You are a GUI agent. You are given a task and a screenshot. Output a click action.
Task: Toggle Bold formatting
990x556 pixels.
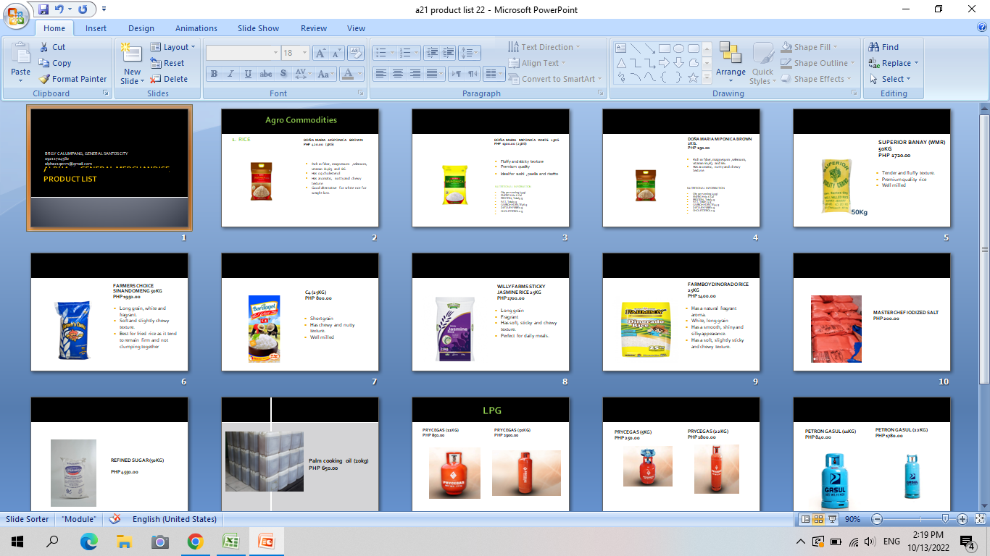pos(214,74)
